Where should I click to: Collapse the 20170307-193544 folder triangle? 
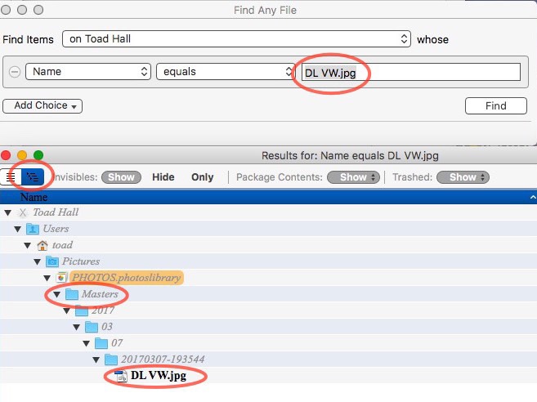click(x=96, y=360)
